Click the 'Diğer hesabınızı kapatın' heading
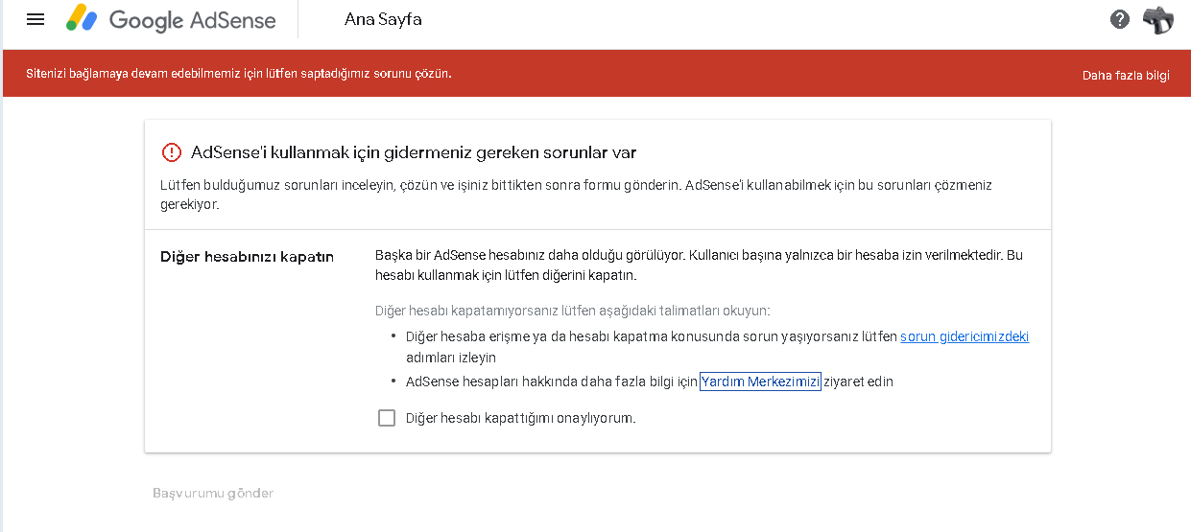Screen dimensions: 1191x532 (x=247, y=257)
